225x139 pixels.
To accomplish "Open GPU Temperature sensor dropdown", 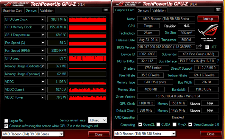I will point(43,35).
